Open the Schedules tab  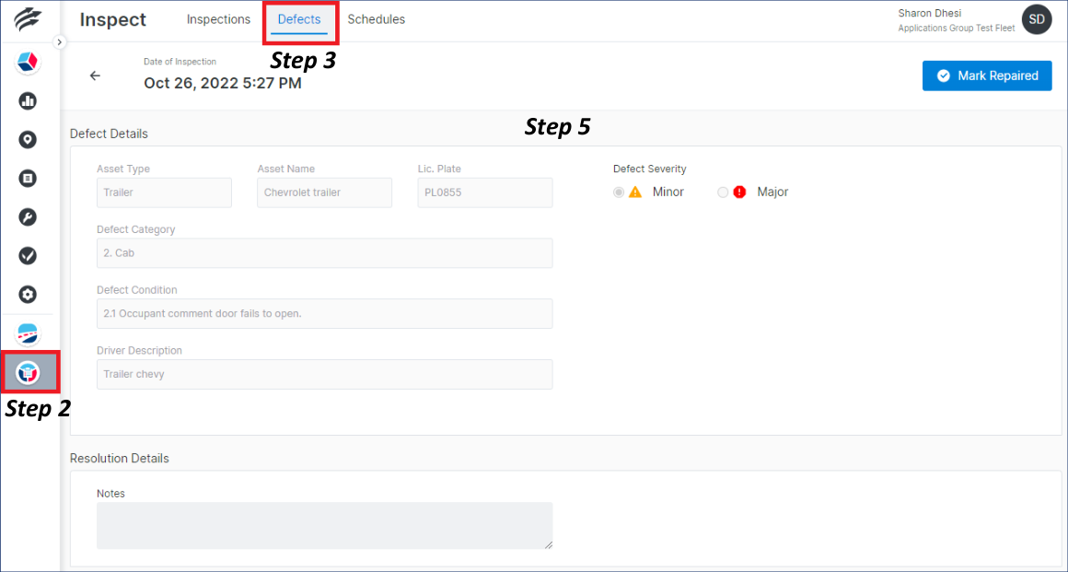coord(376,19)
